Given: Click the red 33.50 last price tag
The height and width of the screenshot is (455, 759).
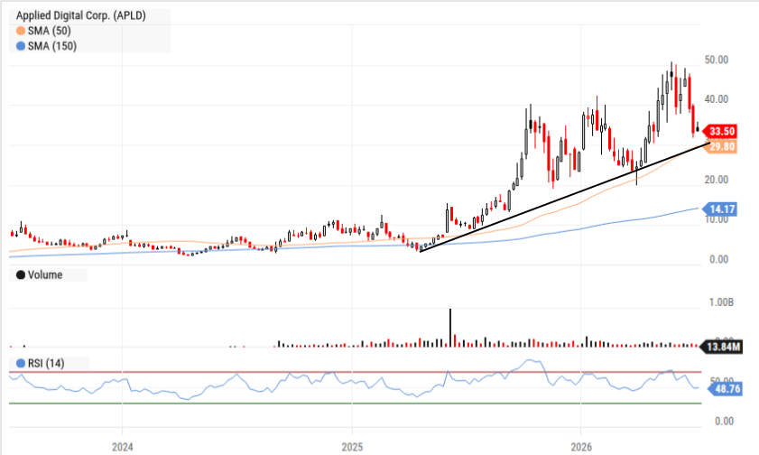Looking at the screenshot, I should 720,131.
